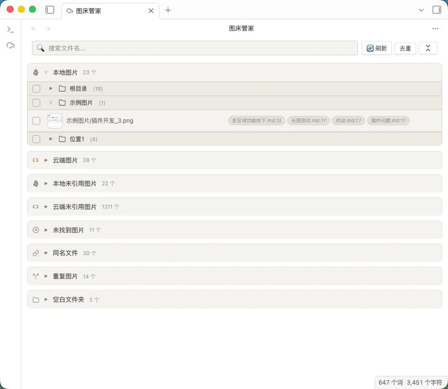Click the 647 个词 word count

390,382
